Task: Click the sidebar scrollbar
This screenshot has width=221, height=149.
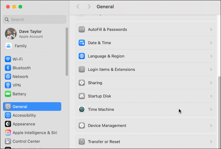Action: pyautogui.click(x=67, y=51)
